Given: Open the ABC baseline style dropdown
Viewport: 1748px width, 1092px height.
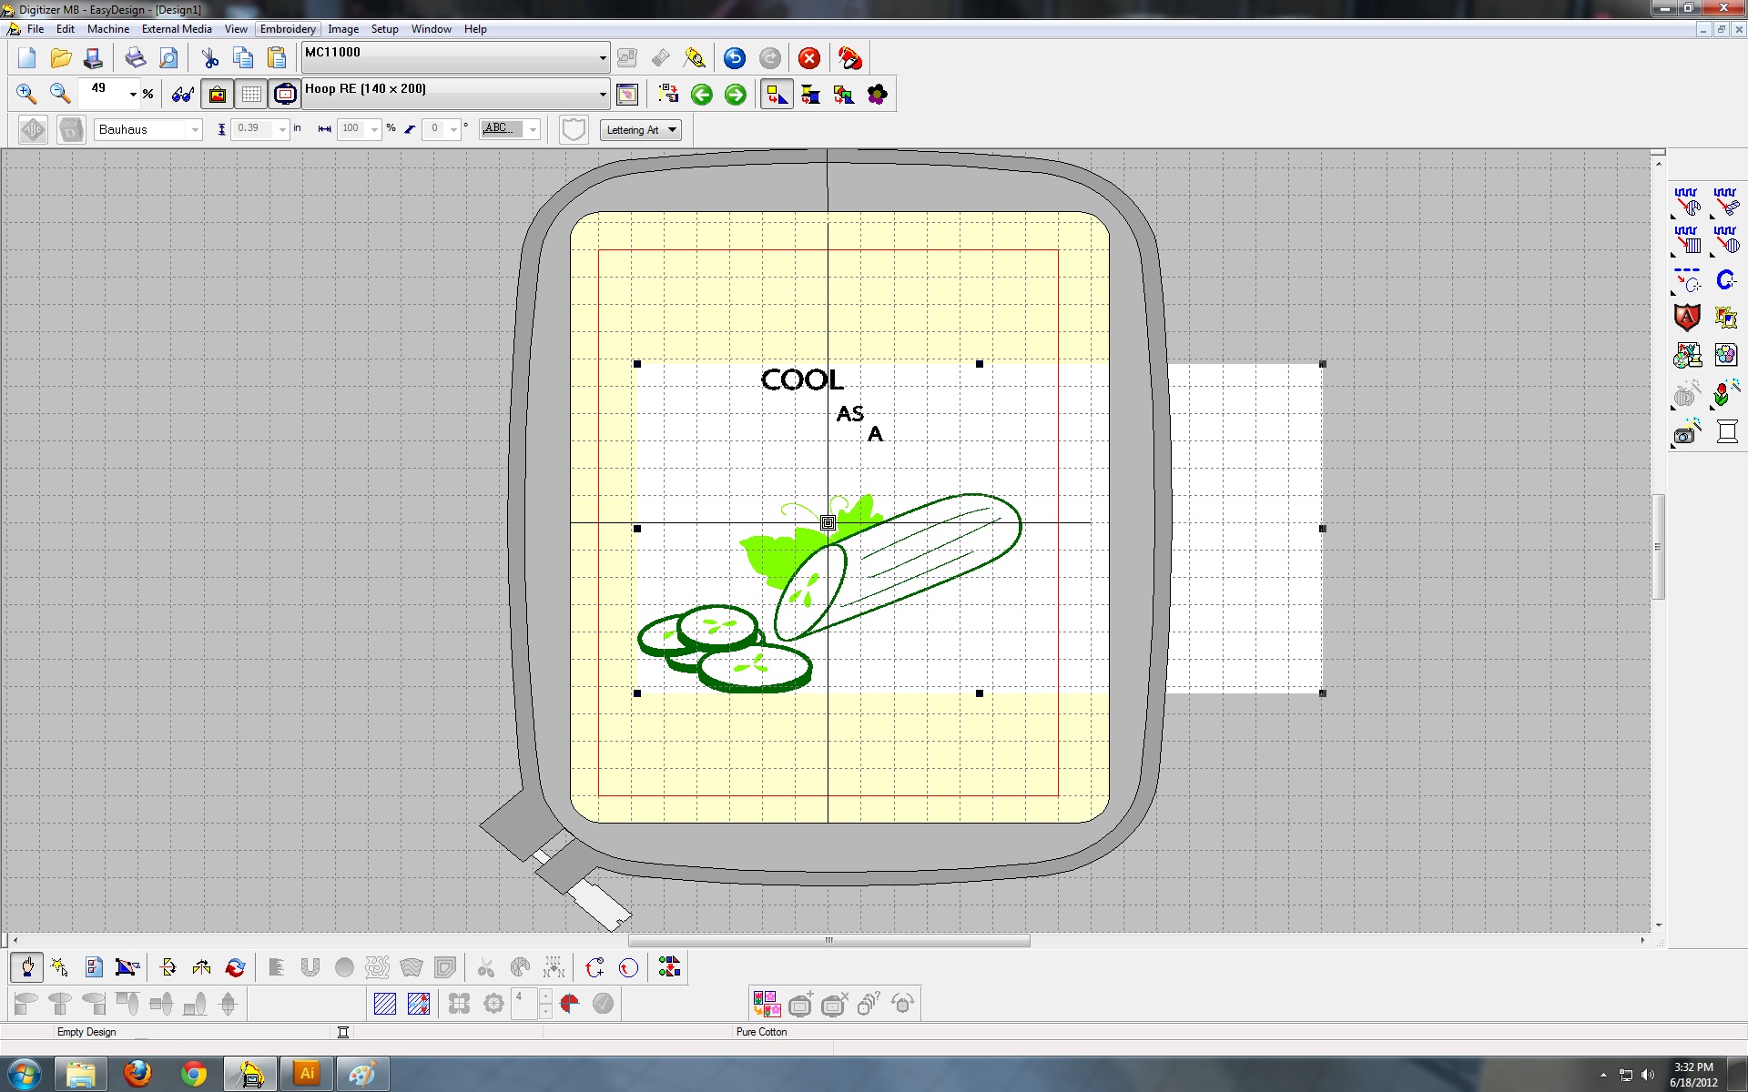Looking at the screenshot, I should tap(534, 130).
